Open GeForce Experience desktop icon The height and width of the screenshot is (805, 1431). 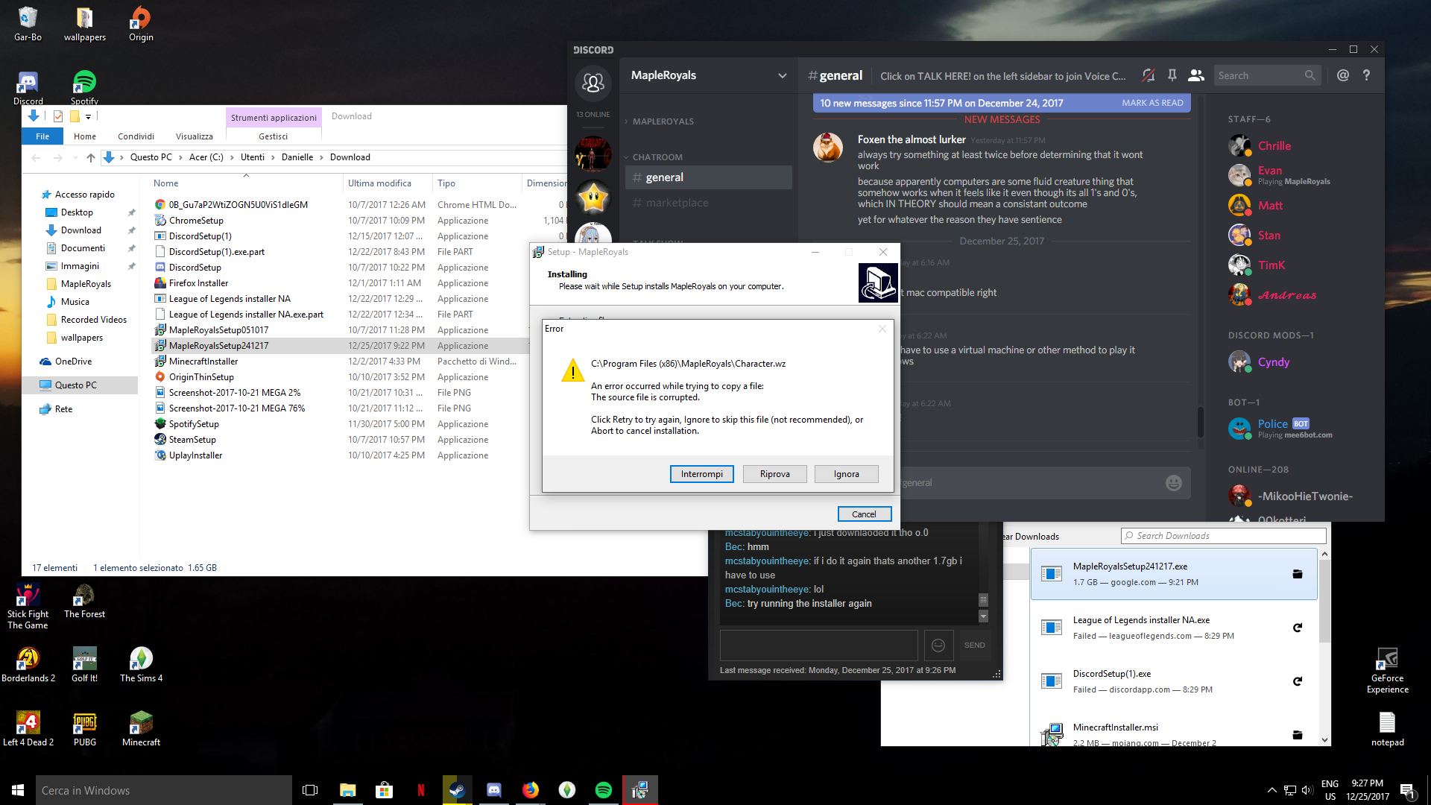1387,670
